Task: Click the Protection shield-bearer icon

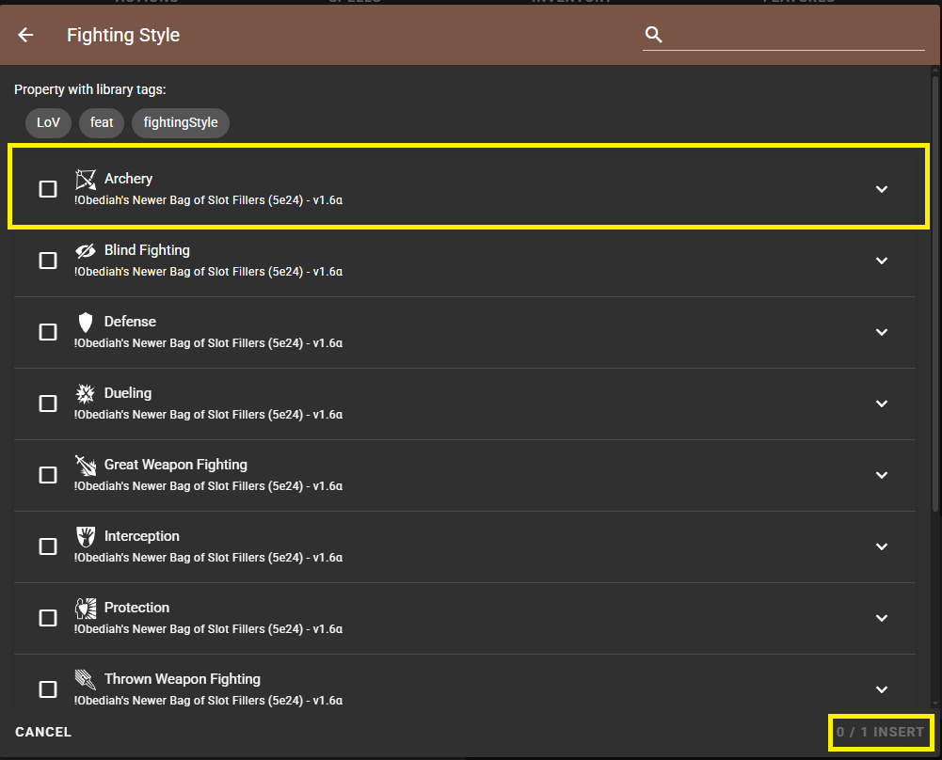Action: [x=86, y=608]
